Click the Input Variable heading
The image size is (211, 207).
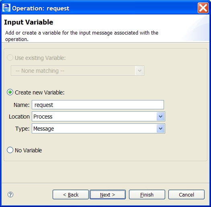tap(29, 22)
